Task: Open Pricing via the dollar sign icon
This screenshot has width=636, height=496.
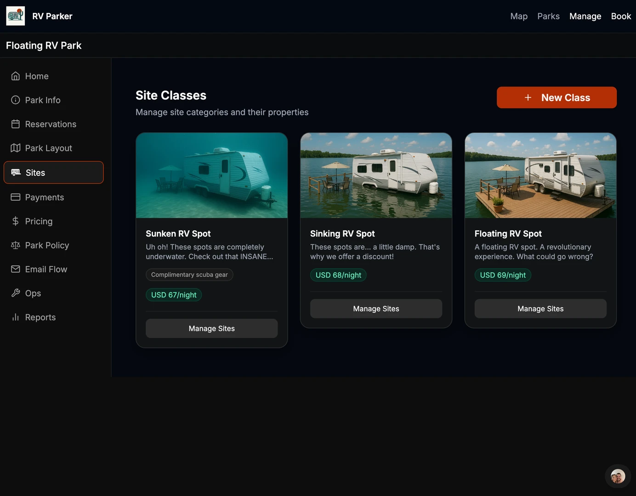Action: click(x=16, y=221)
